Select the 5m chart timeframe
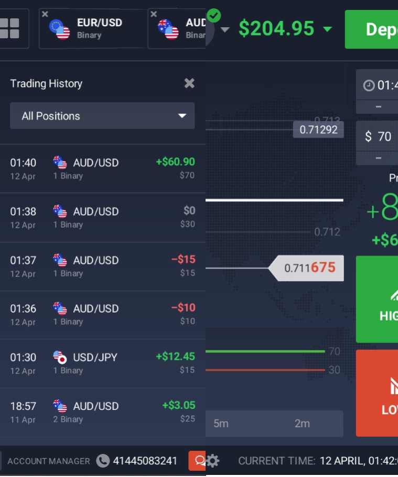This screenshot has height=477, width=398. click(x=221, y=424)
